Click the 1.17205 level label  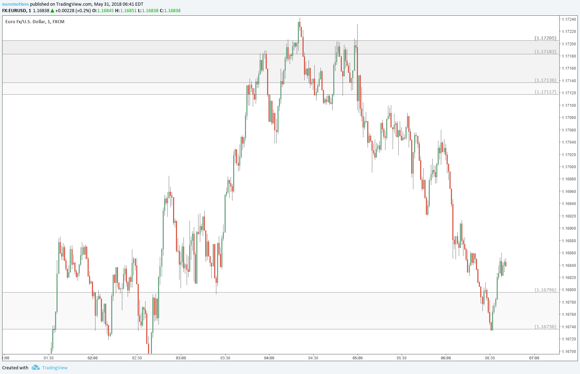(x=545, y=38)
